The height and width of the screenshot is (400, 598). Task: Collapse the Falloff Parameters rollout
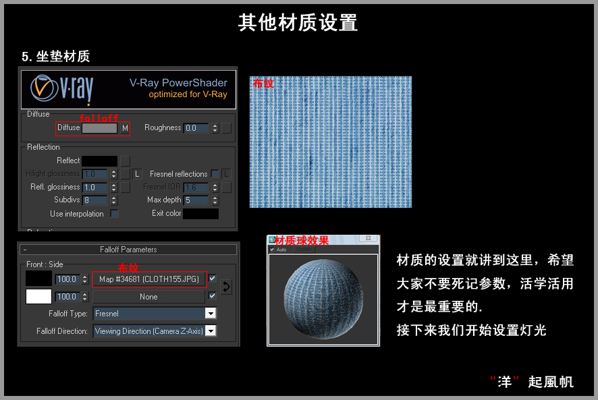(128, 250)
